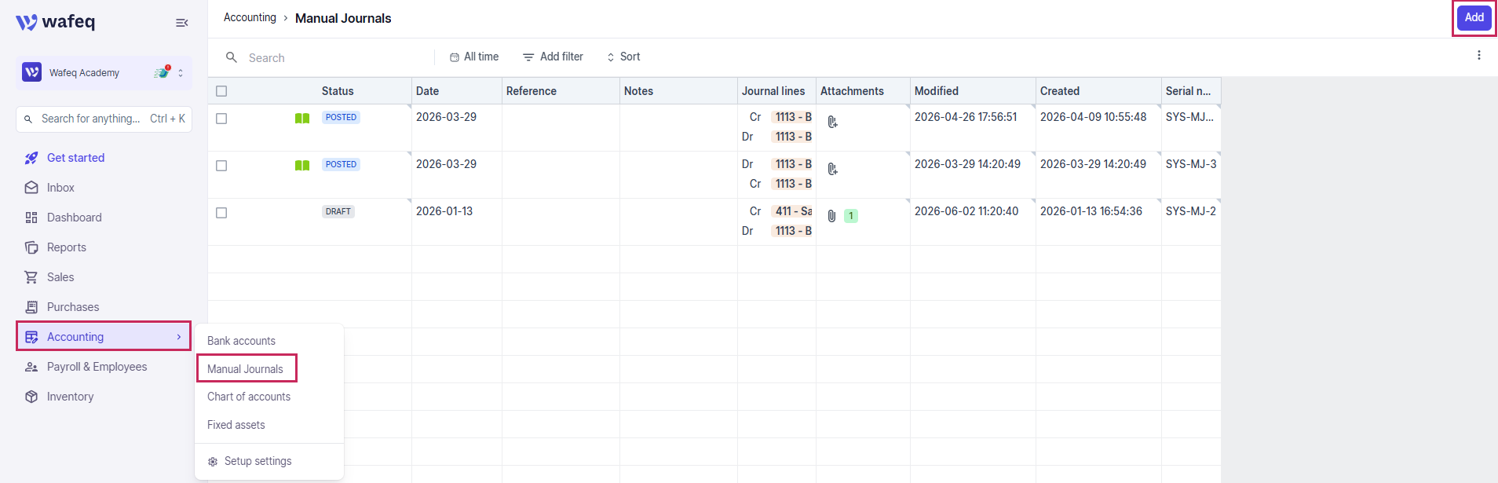This screenshot has height=483, width=1498.
Task: Open Payroll & Employees
Action: point(97,367)
